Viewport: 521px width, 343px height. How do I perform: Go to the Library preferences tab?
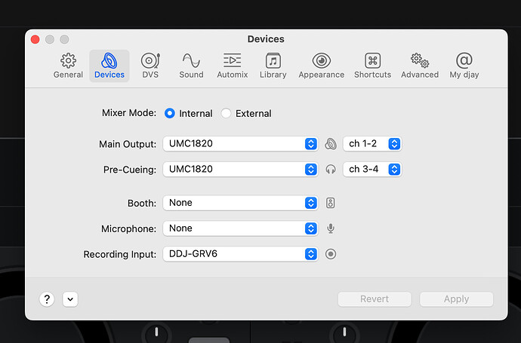coord(273,66)
